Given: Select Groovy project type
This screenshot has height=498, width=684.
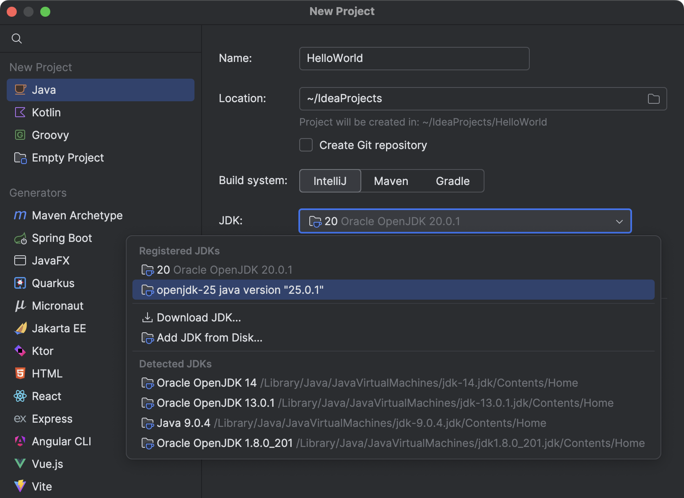Looking at the screenshot, I should coord(101,135).
